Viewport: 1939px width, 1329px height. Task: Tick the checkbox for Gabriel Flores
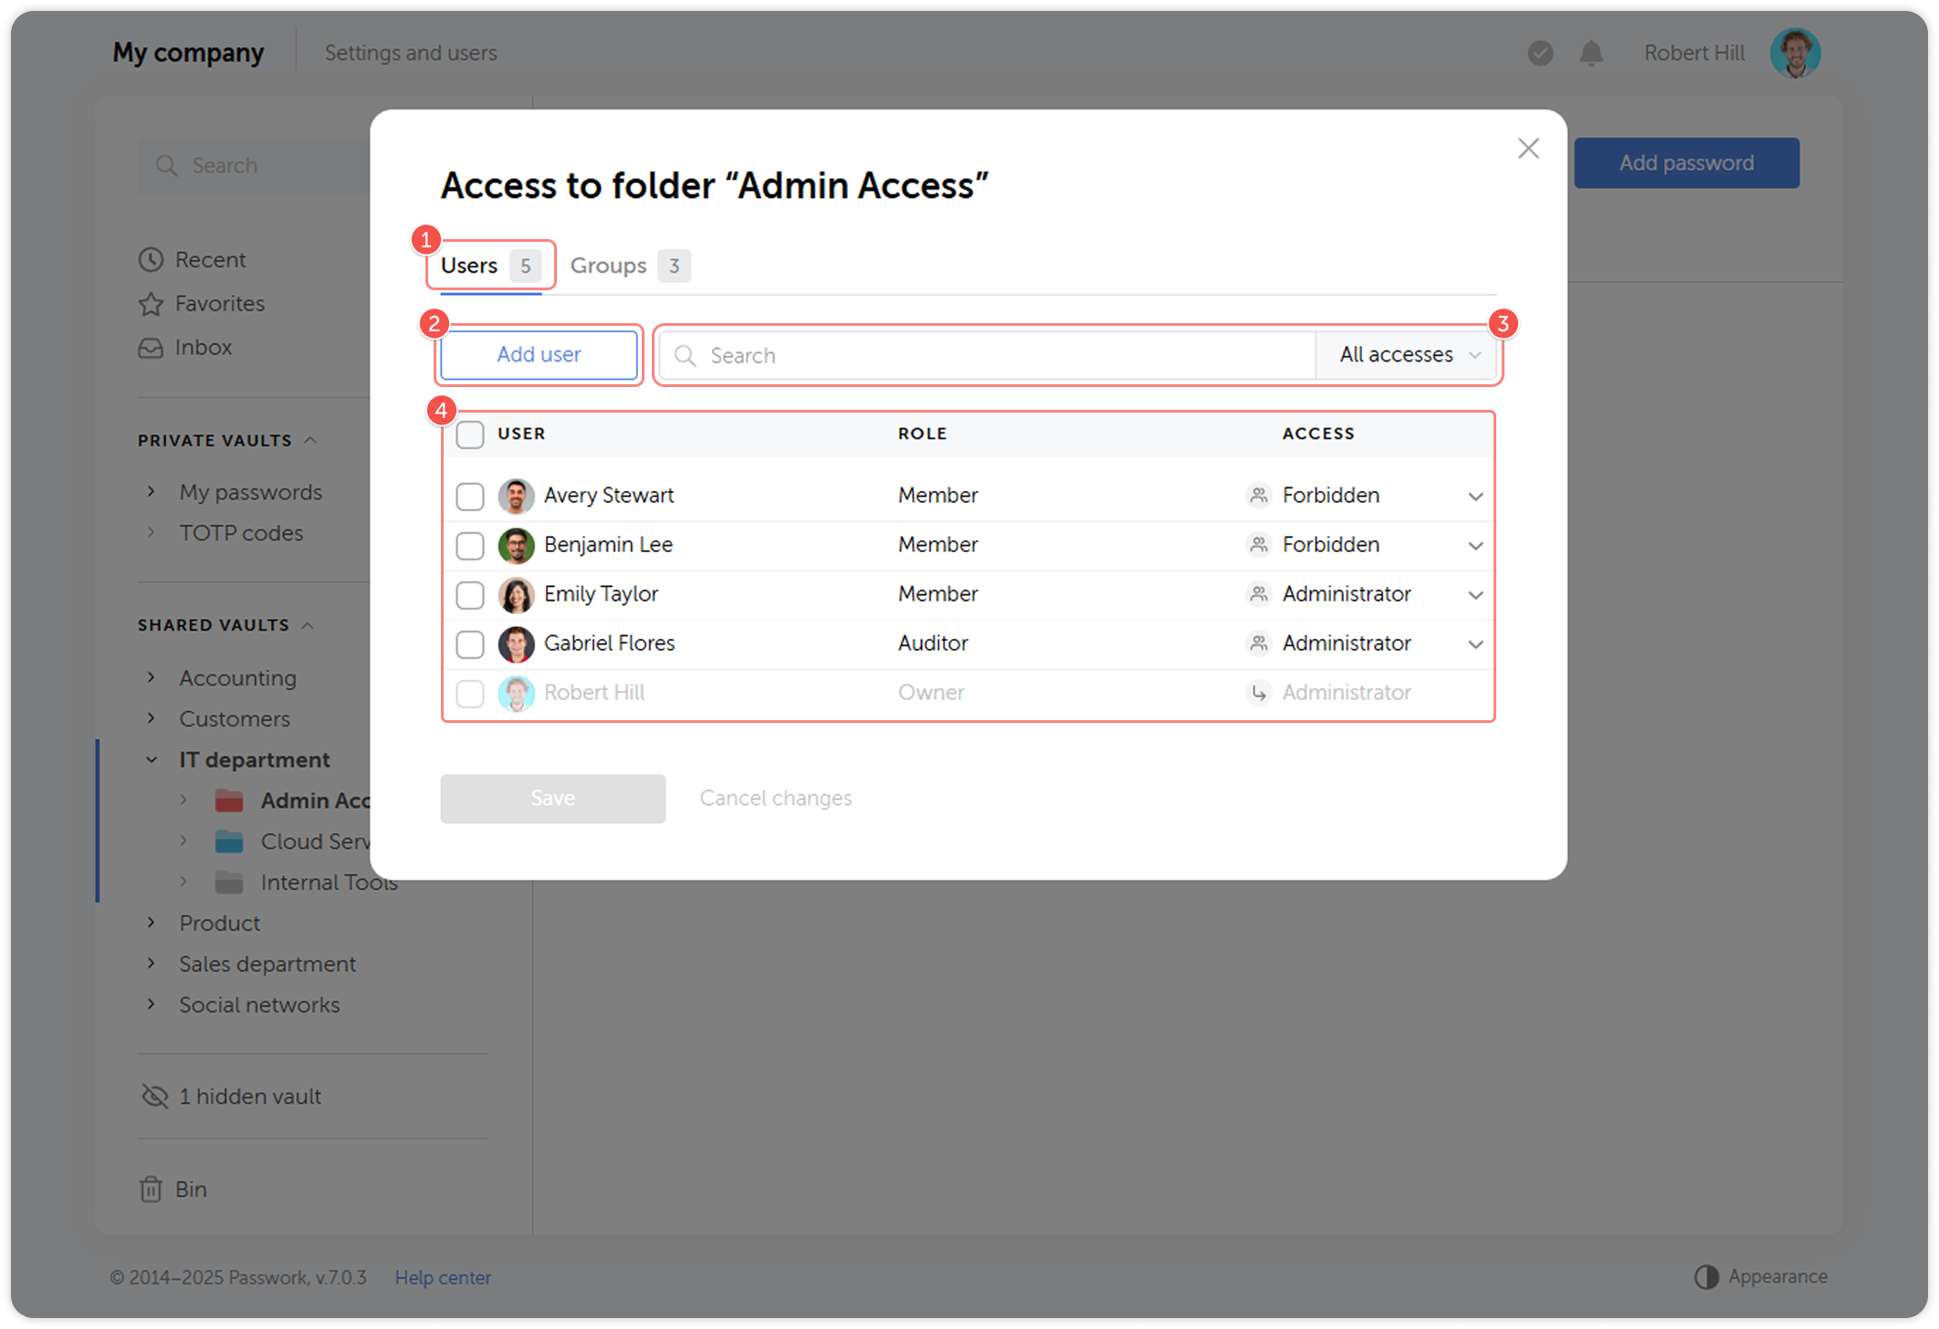click(x=470, y=644)
